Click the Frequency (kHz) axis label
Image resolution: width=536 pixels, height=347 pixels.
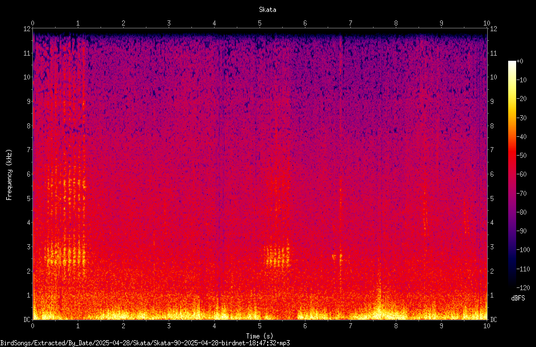[x=9, y=175]
